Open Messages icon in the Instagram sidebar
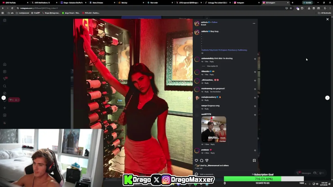Screen dimensions: 333x187 [x=5, y=79]
